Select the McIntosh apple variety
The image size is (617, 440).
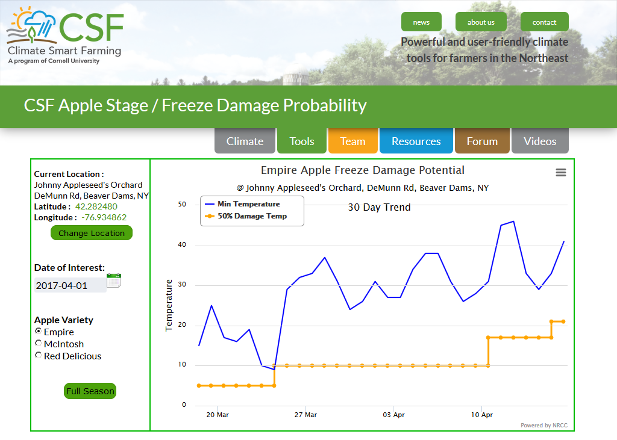[39, 344]
